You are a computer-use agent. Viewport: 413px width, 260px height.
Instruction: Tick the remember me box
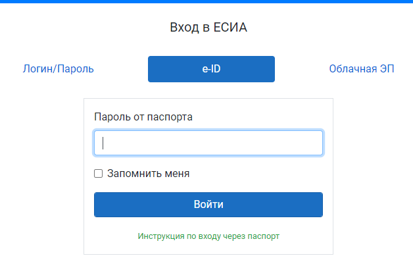98,174
